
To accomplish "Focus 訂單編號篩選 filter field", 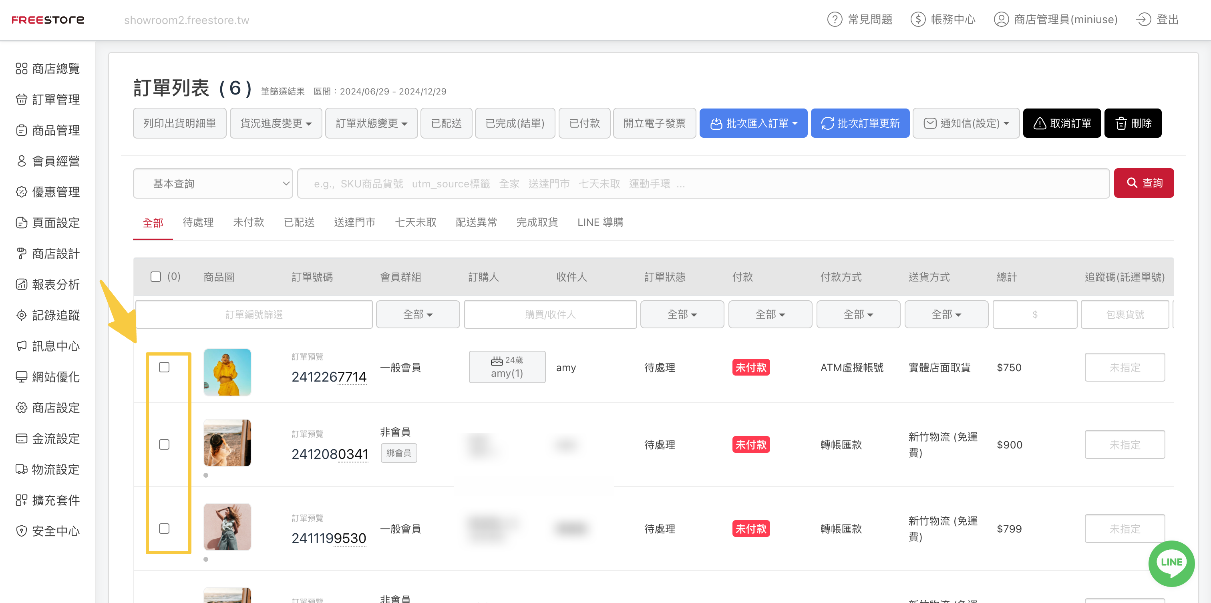I will click(x=254, y=314).
